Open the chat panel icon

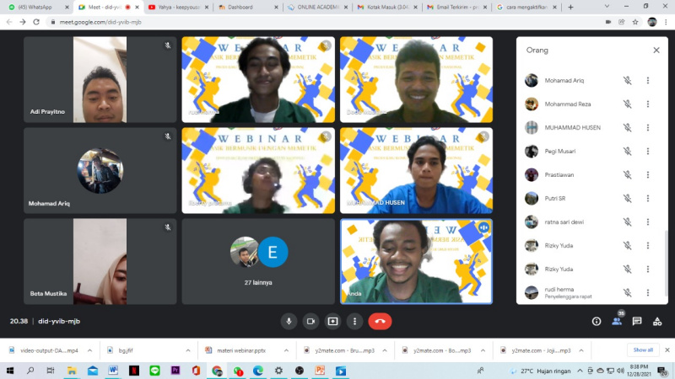coord(637,321)
